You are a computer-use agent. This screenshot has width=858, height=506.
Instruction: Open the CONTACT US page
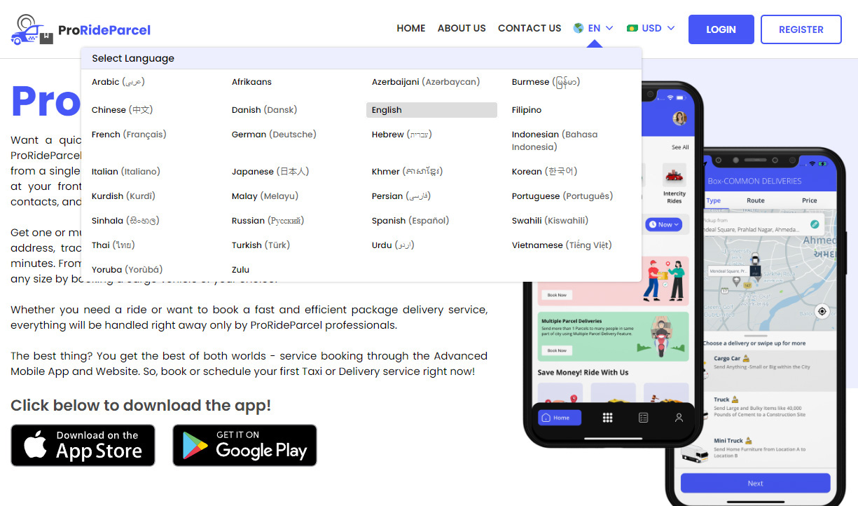point(530,29)
